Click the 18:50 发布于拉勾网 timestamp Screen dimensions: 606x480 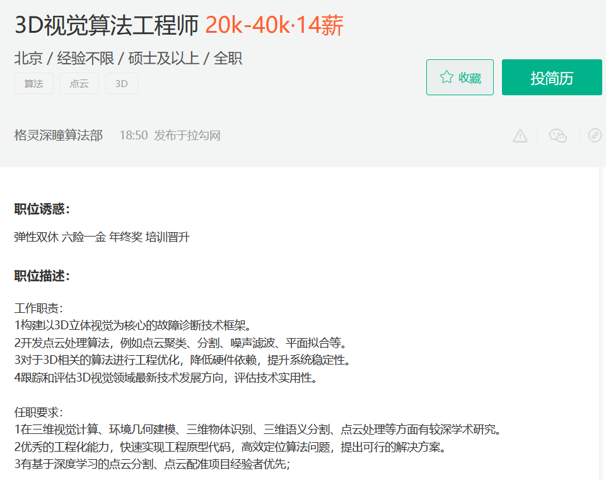(170, 135)
